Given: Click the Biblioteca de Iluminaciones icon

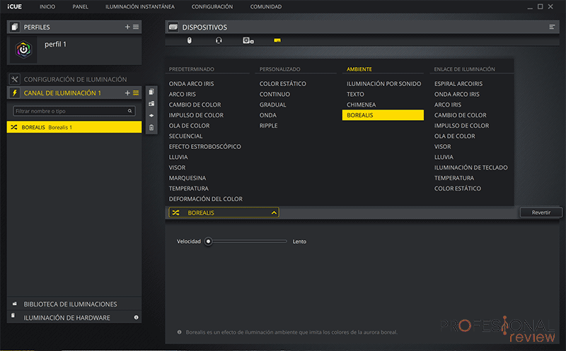Looking at the screenshot, I should pos(14,304).
